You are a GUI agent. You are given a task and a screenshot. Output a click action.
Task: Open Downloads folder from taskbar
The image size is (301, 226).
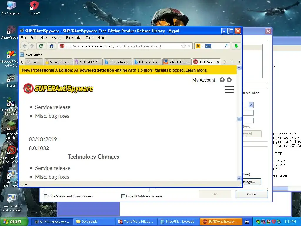94,222
